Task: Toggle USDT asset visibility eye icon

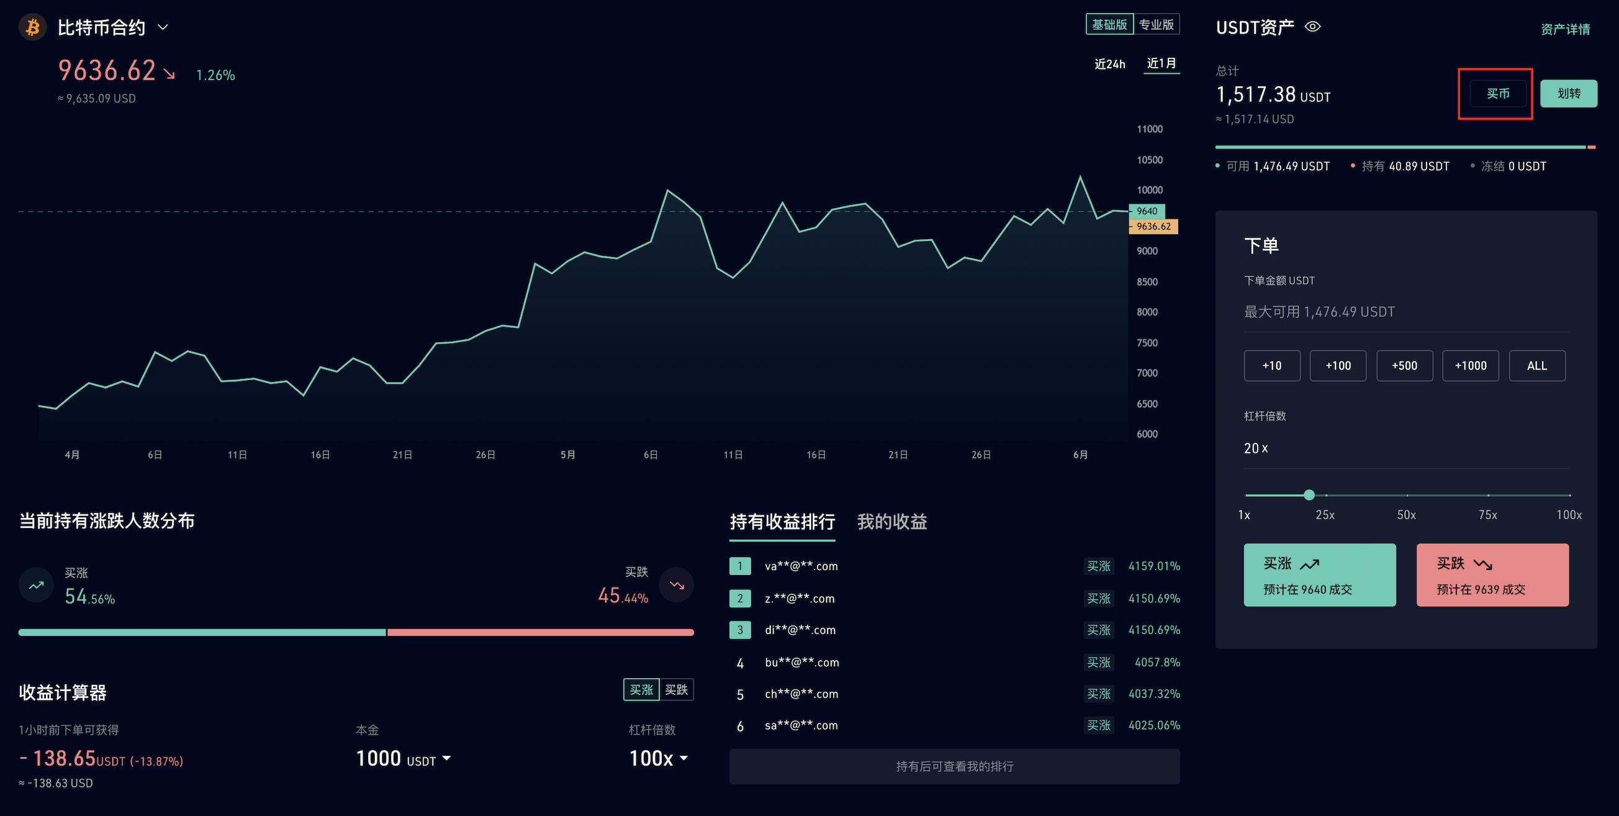Action: [1312, 27]
